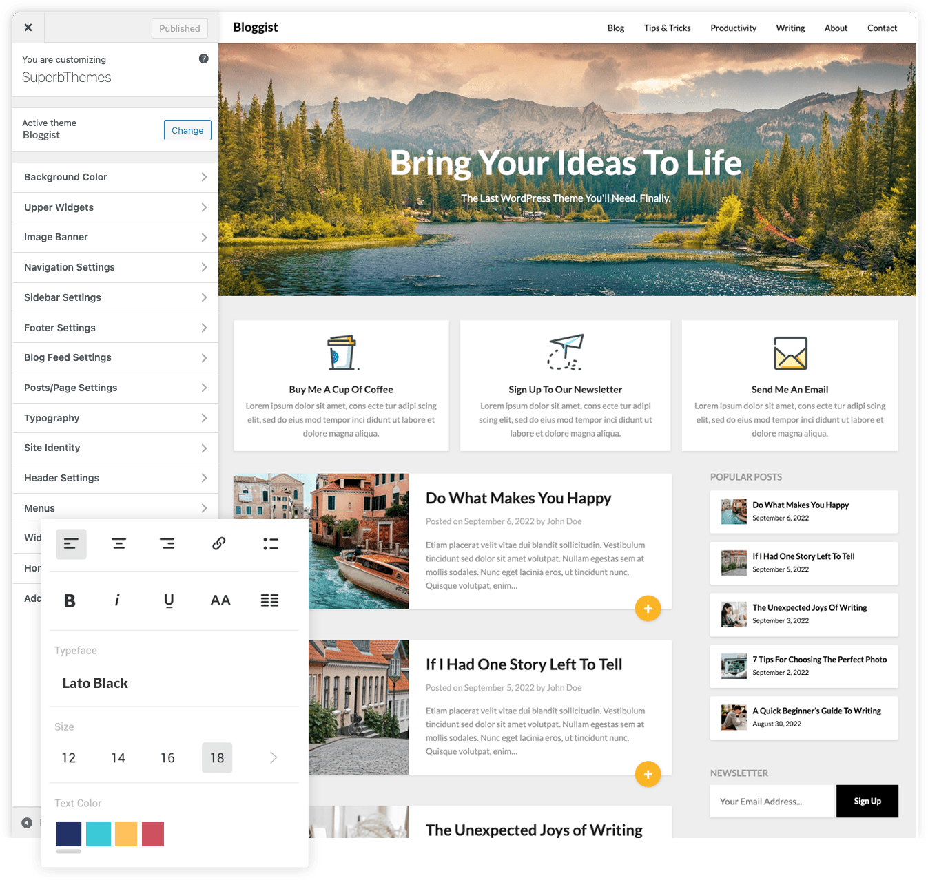
Task: Insert a link with the chain icon
Action: tap(219, 544)
